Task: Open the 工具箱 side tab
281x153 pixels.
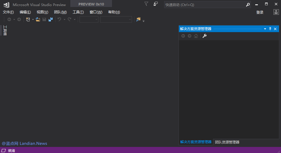Action: coord(5,30)
